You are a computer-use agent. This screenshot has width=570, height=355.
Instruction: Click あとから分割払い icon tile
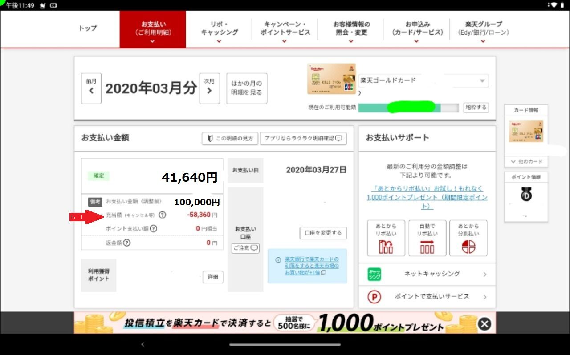click(x=468, y=238)
